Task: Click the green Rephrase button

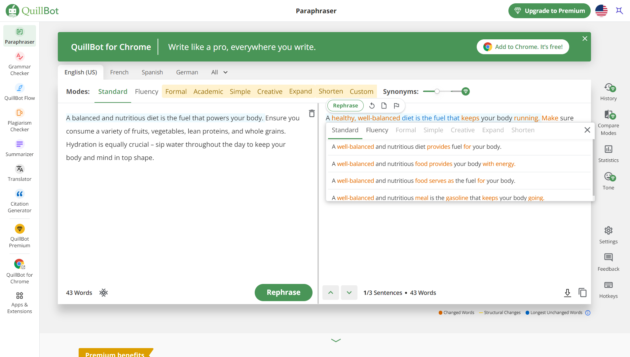Action: click(283, 292)
